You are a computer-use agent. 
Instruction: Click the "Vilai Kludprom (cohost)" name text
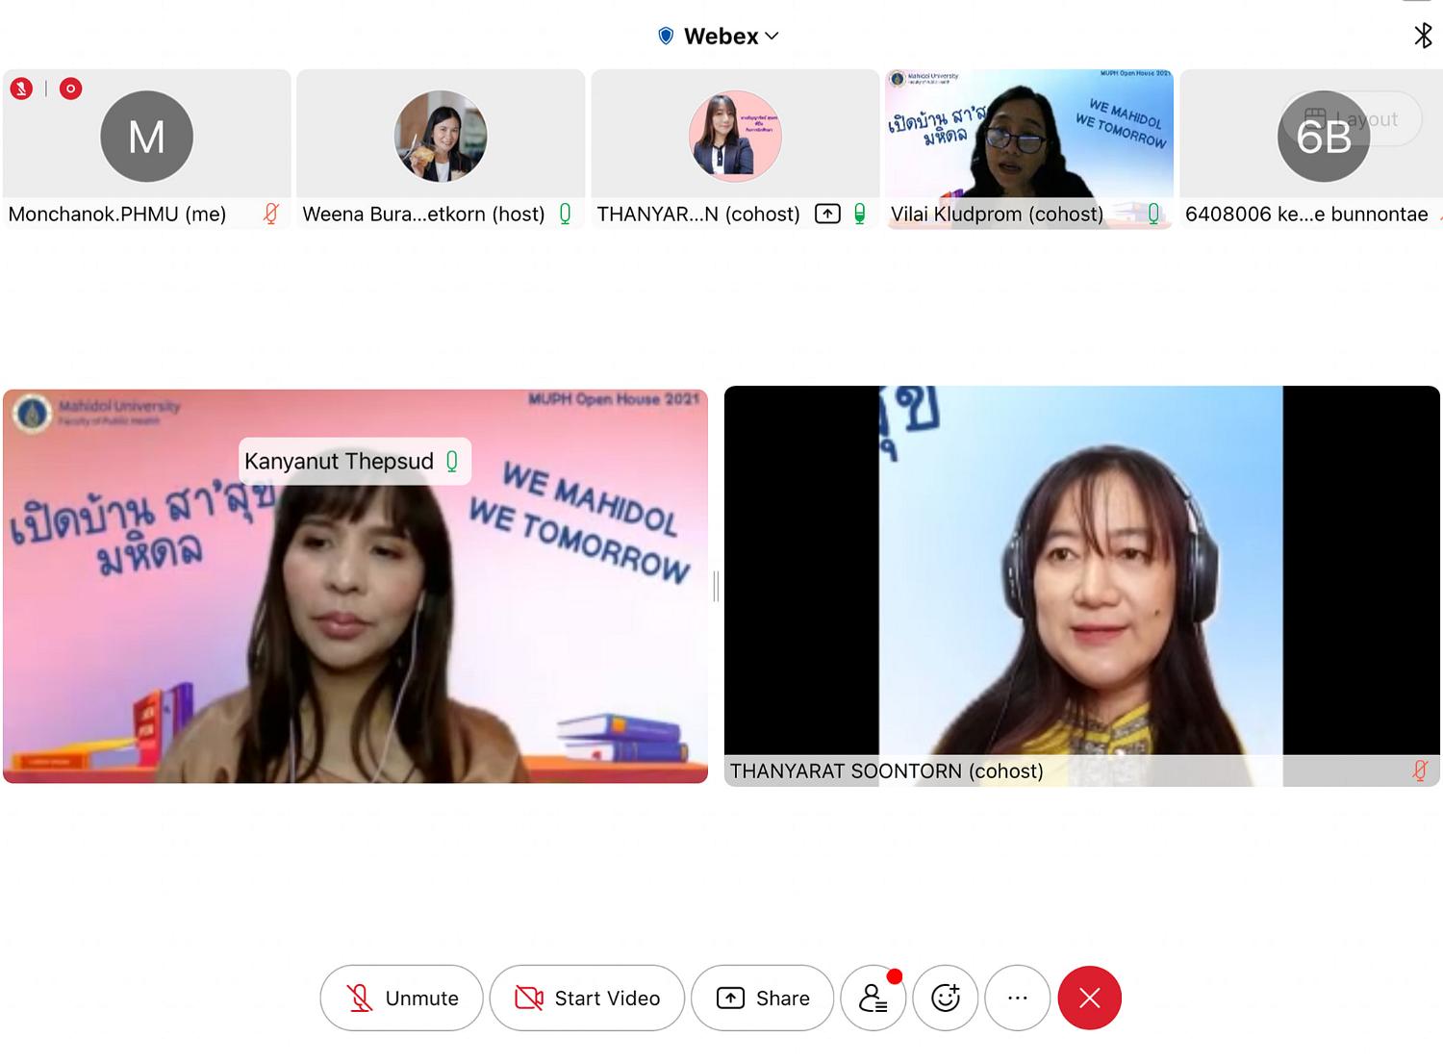[x=997, y=214]
